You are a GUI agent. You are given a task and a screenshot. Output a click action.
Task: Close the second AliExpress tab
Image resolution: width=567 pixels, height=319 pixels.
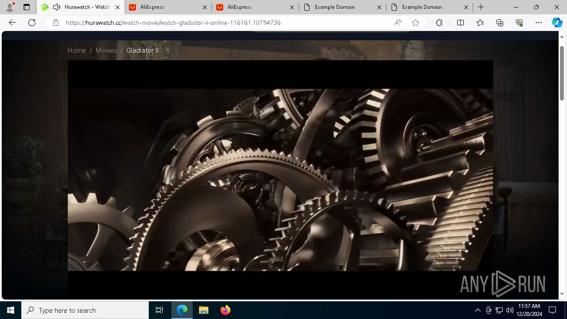coord(292,7)
